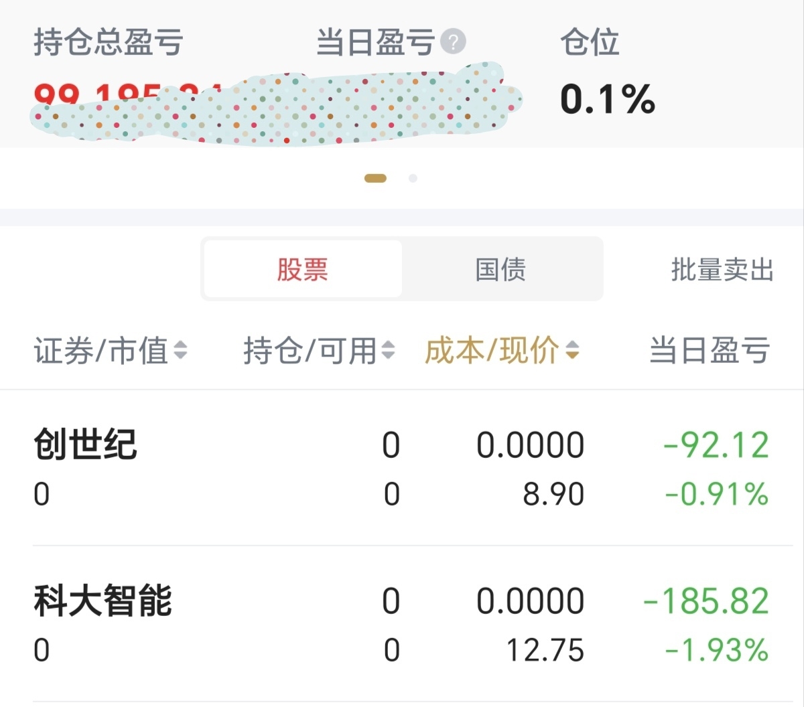Screen dimensions: 804x707
Task: Tap the -1.93% percentage for 科大智能
Action: 717,650
